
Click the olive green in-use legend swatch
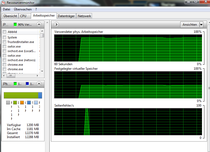(15, 103)
